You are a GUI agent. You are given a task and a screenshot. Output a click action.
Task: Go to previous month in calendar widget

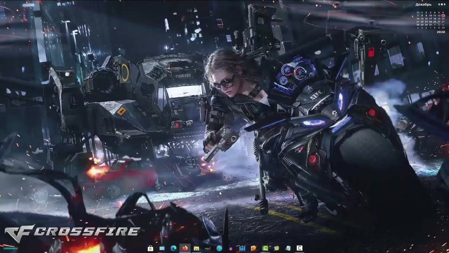439,4
